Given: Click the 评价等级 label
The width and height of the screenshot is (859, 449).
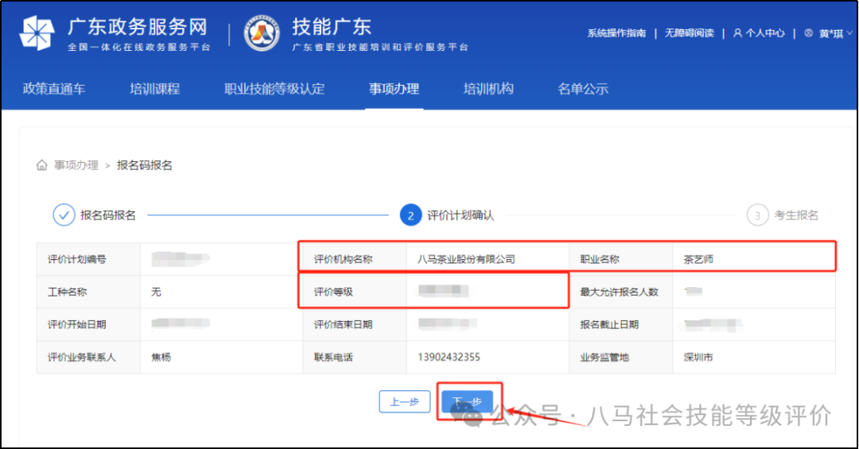Looking at the screenshot, I should click(x=333, y=292).
